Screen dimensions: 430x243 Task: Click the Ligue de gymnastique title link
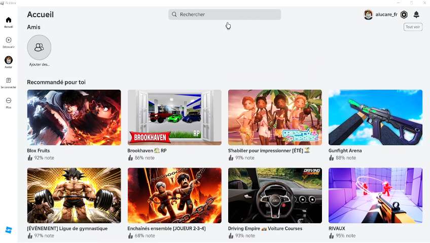67,229
